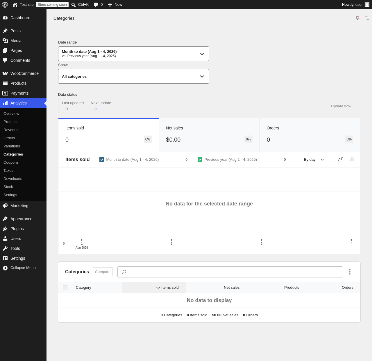Open the comments bubble in admin bar
The image size is (372, 361).
click(96, 5)
